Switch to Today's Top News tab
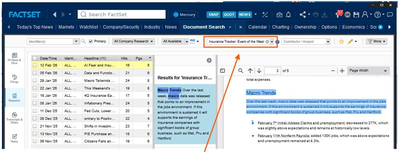 point(35,27)
